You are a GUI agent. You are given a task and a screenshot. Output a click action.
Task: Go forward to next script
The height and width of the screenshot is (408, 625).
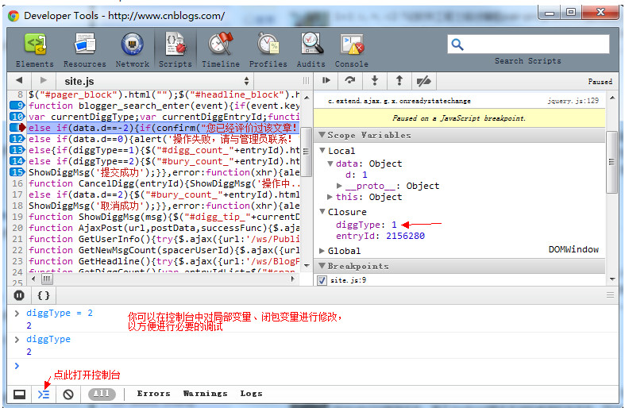(x=44, y=80)
